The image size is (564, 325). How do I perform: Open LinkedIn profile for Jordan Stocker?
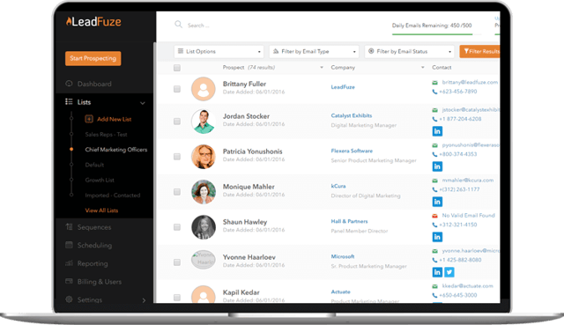coord(437,131)
